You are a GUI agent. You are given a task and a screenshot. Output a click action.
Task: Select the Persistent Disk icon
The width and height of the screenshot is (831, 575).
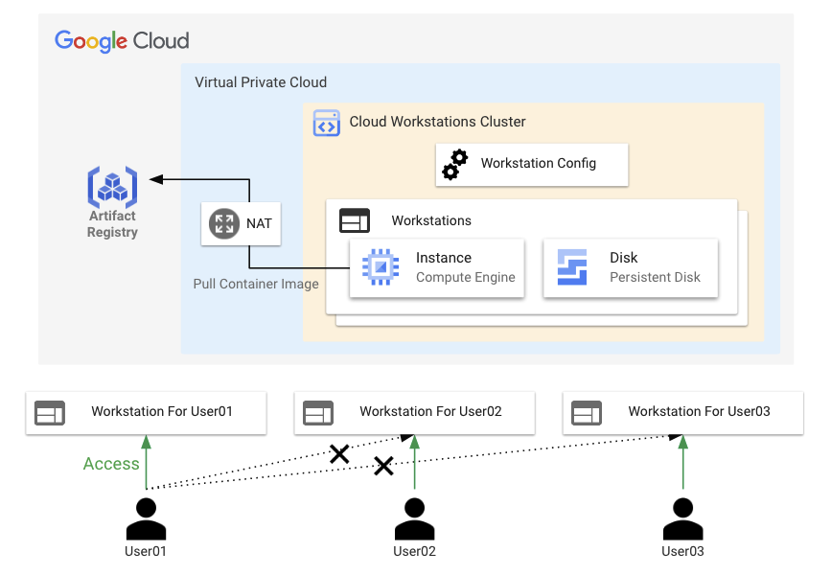(572, 267)
